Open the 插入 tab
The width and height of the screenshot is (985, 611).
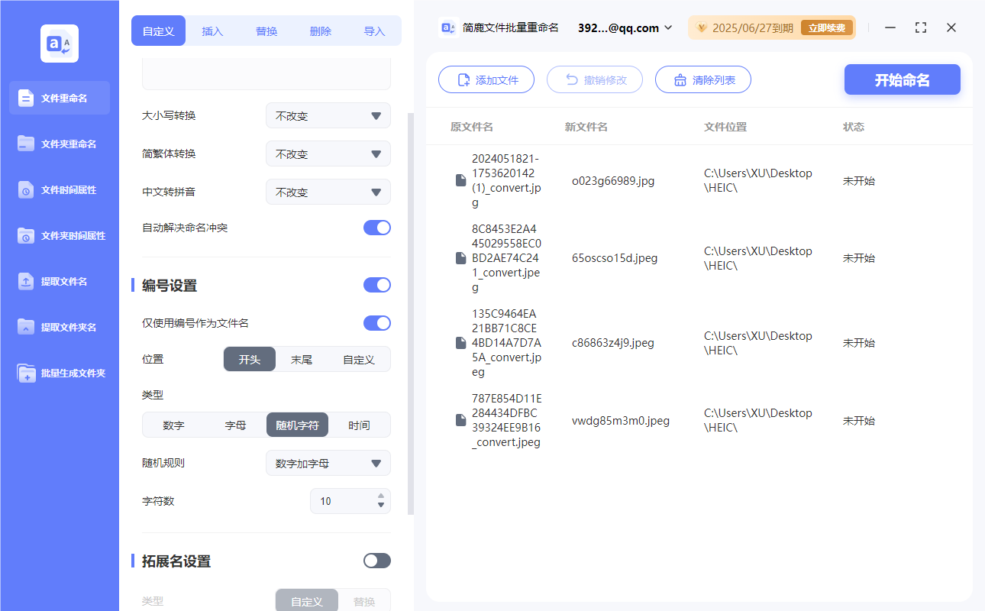[x=212, y=31]
